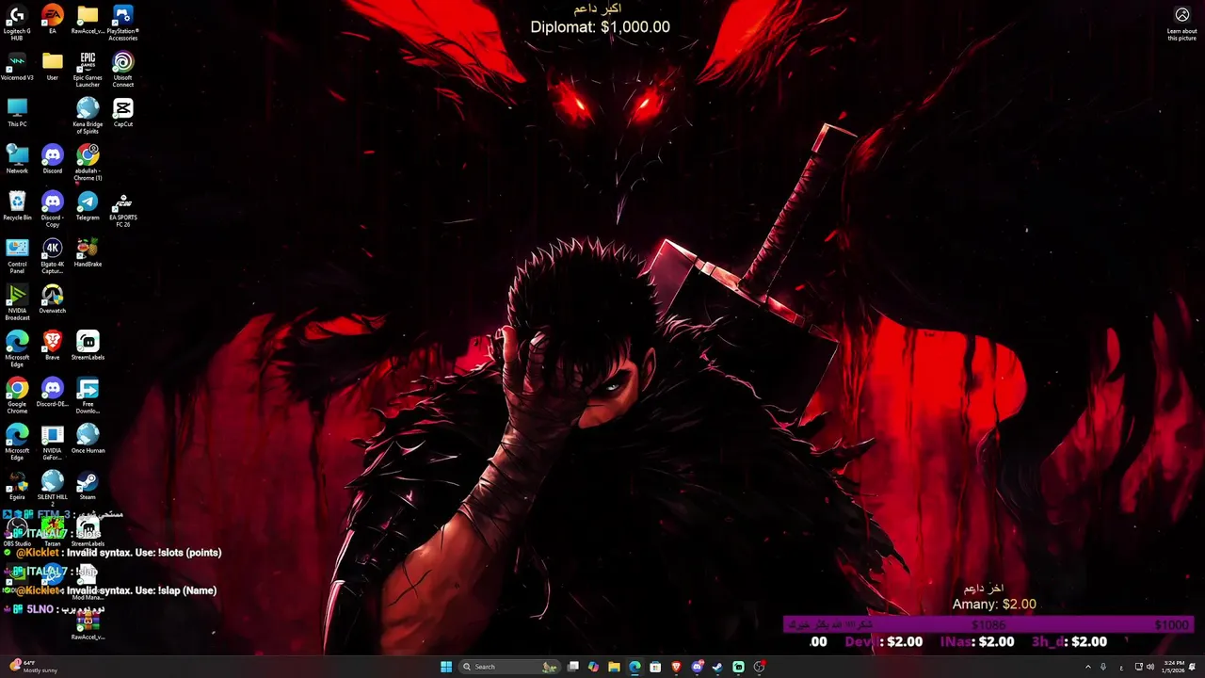Select the Epic Games Launcher icon

click(x=88, y=69)
